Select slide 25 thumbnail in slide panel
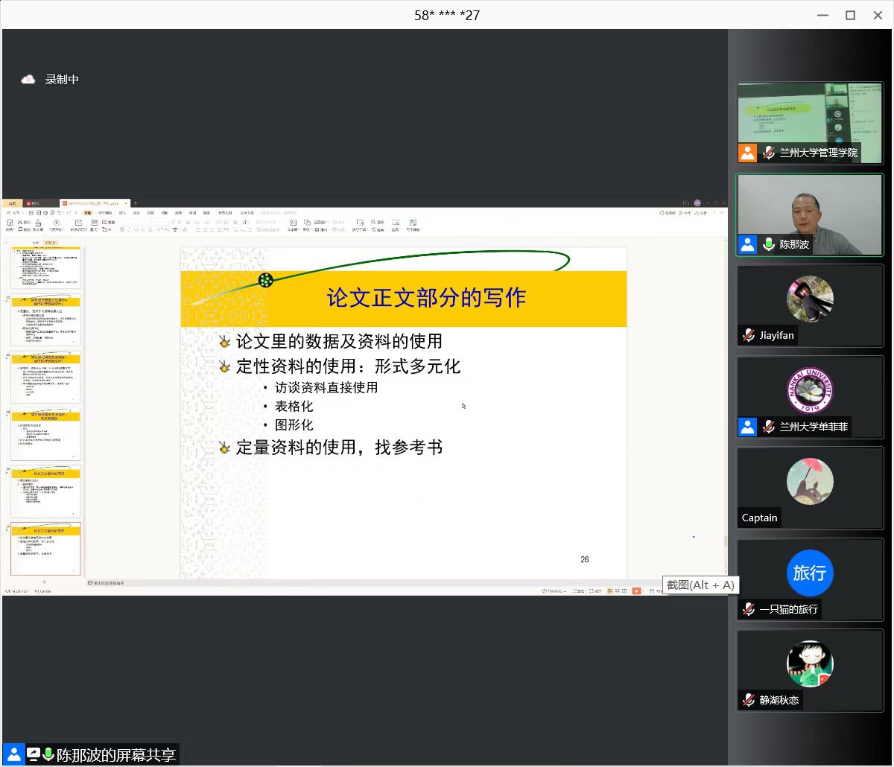Screen dimensions: 894x767 coord(45,491)
